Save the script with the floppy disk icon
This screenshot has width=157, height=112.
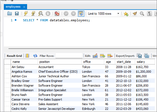click(x=17, y=13)
